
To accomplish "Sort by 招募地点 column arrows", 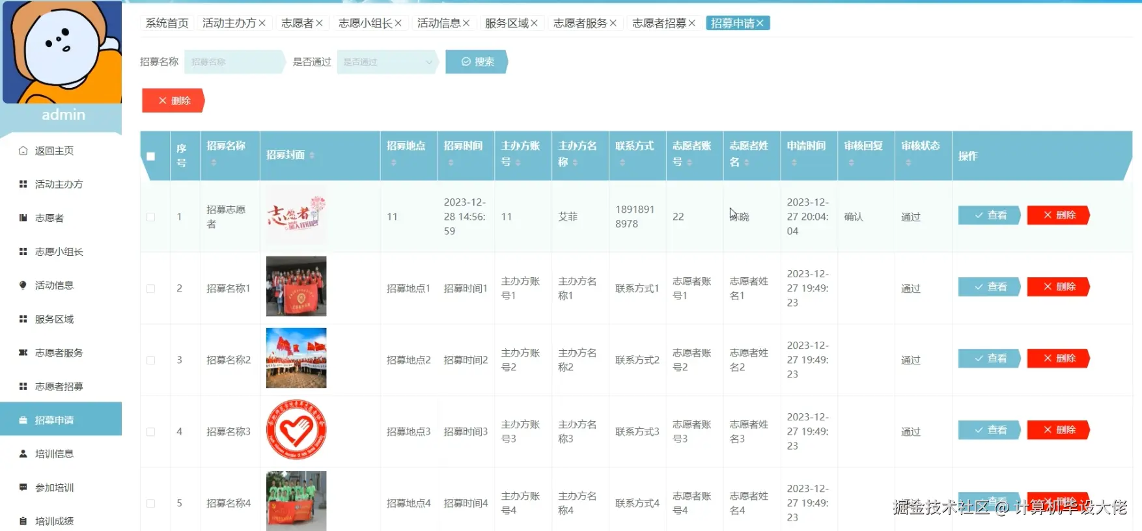I will pyautogui.click(x=393, y=162).
